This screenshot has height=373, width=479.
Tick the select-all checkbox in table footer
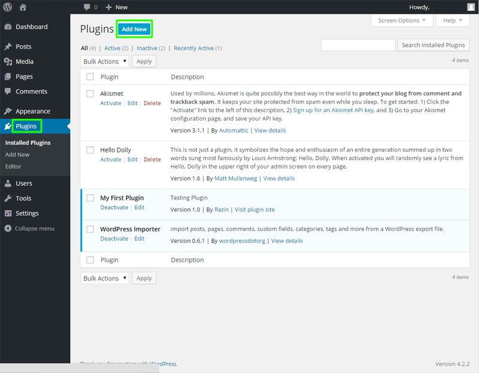click(x=90, y=260)
